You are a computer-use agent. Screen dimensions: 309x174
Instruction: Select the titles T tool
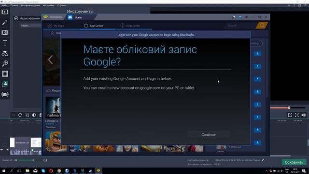5,43
